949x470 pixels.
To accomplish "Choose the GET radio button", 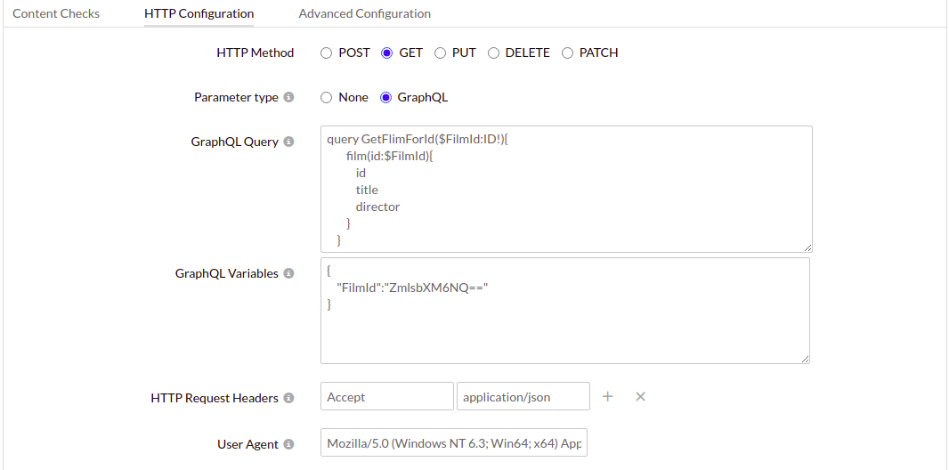I will click(x=387, y=53).
